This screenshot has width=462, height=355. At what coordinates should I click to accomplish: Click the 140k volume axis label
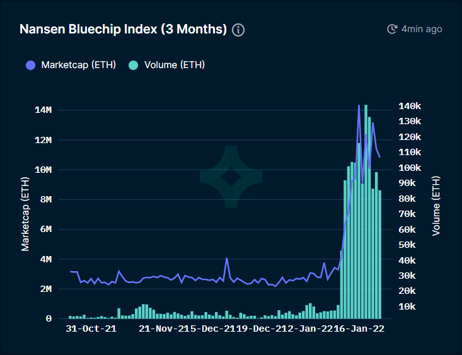(410, 106)
